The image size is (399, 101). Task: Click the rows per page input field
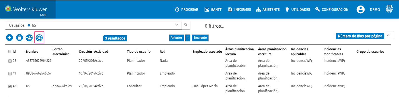390,35
